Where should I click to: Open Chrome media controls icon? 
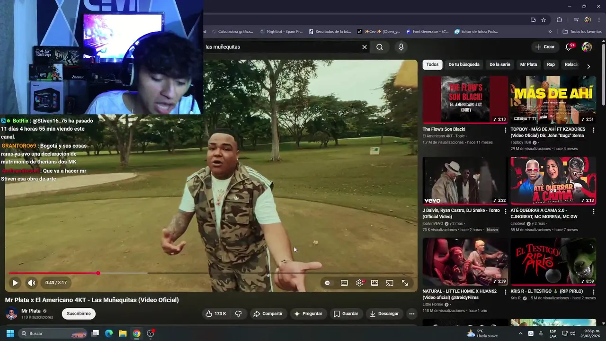point(576,20)
